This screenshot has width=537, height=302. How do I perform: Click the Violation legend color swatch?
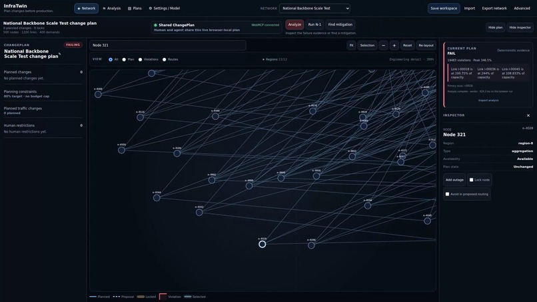point(163,297)
